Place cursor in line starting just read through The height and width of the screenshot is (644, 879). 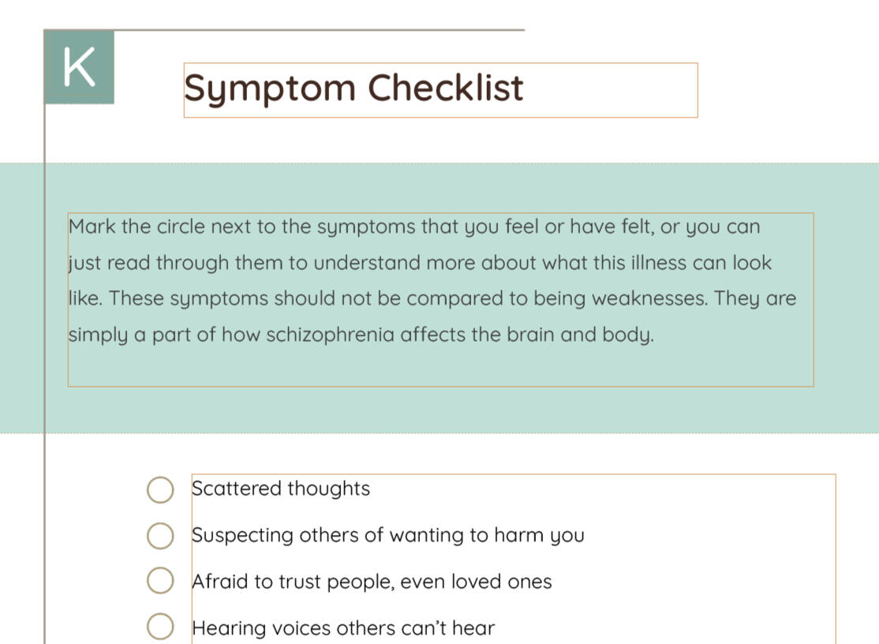(x=420, y=263)
